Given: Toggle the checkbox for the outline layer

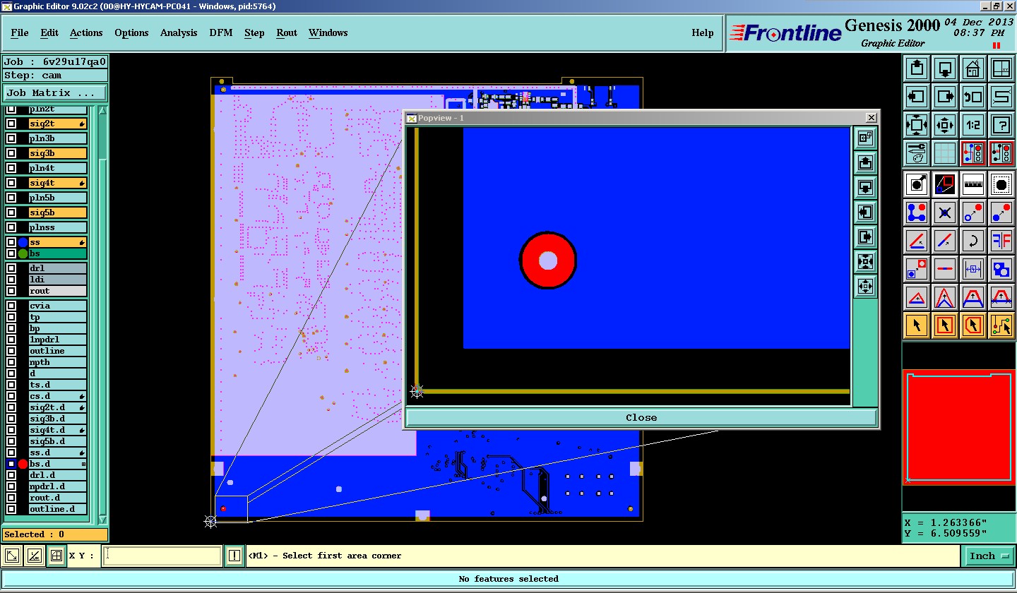Looking at the screenshot, I should [11, 351].
